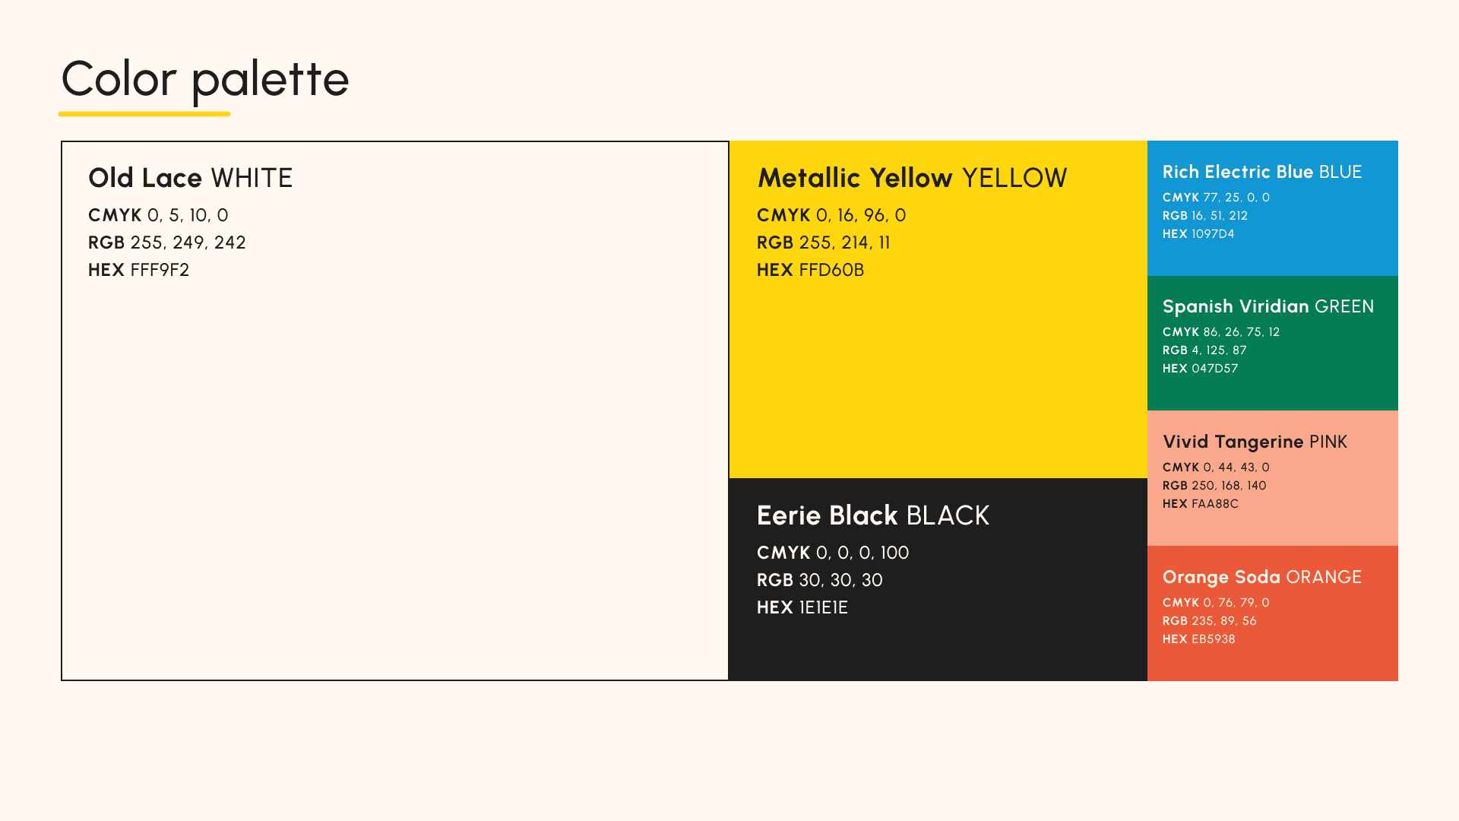Click the Vivid Tangerine PINK swatch
1459x821 pixels.
tap(1273, 478)
